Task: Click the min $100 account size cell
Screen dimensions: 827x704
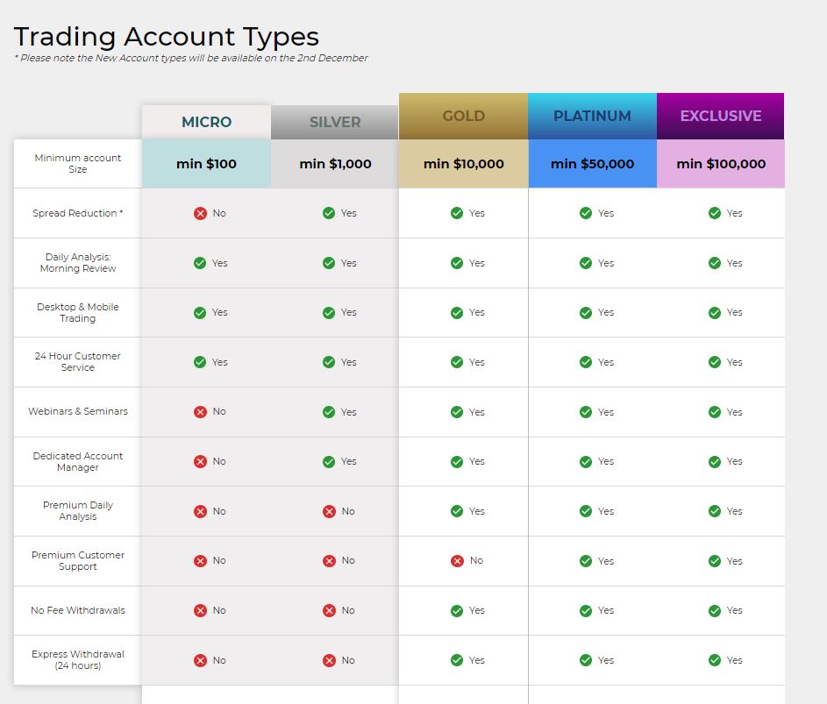Action: click(206, 164)
